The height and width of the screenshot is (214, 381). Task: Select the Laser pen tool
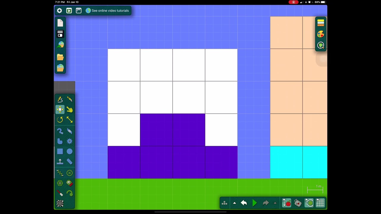[60, 193]
